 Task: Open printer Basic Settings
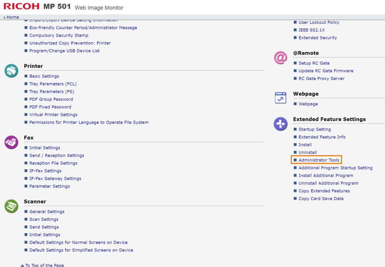click(x=44, y=76)
